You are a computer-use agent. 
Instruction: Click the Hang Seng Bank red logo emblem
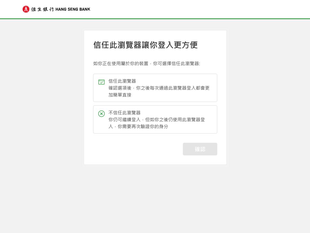[x=26, y=9]
